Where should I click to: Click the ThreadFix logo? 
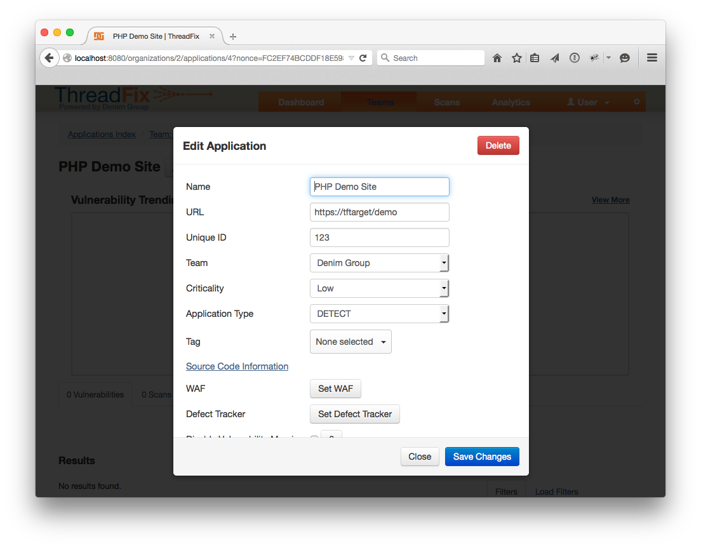[x=133, y=98]
